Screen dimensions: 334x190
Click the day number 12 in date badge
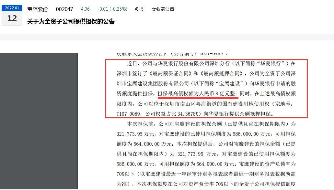tap(12, 18)
